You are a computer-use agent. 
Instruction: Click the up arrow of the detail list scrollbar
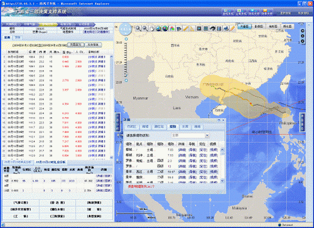point(222,150)
